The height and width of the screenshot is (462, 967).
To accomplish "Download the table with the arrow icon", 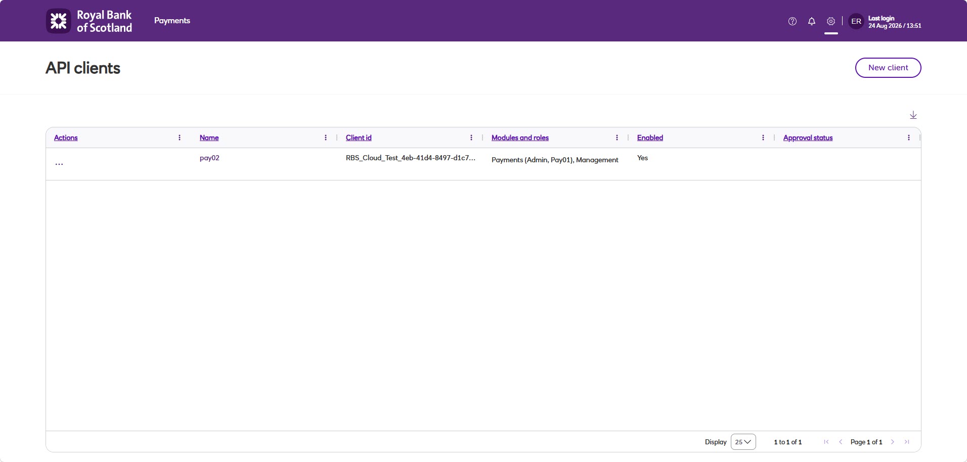I will (x=913, y=115).
